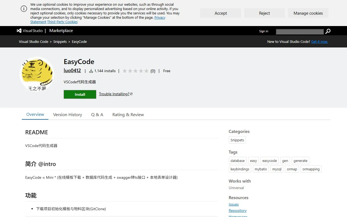
Task: Reject optional cookies
Action: (264, 13)
